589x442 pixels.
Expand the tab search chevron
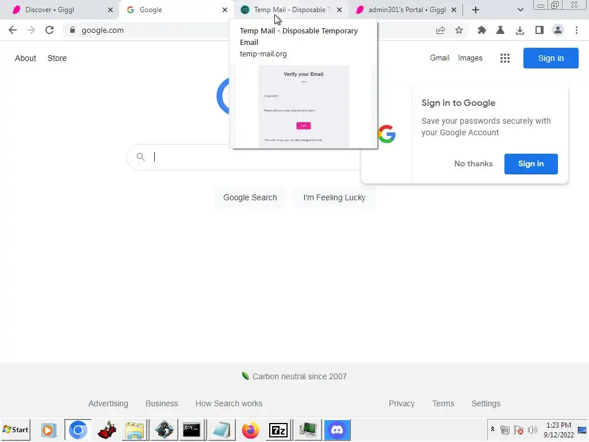coord(520,10)
